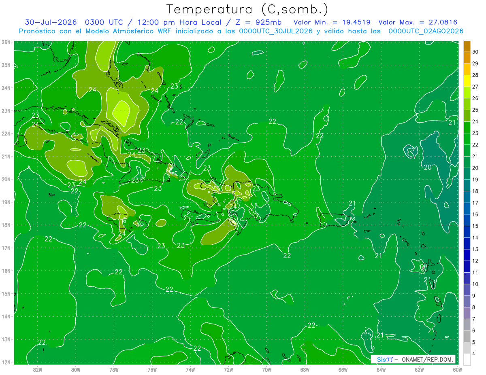Screen dimensions: 486x375
Task: Click the longitude axis label "74W"
Action: tap(190, 369)
